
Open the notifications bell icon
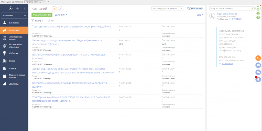pos(258,79)
